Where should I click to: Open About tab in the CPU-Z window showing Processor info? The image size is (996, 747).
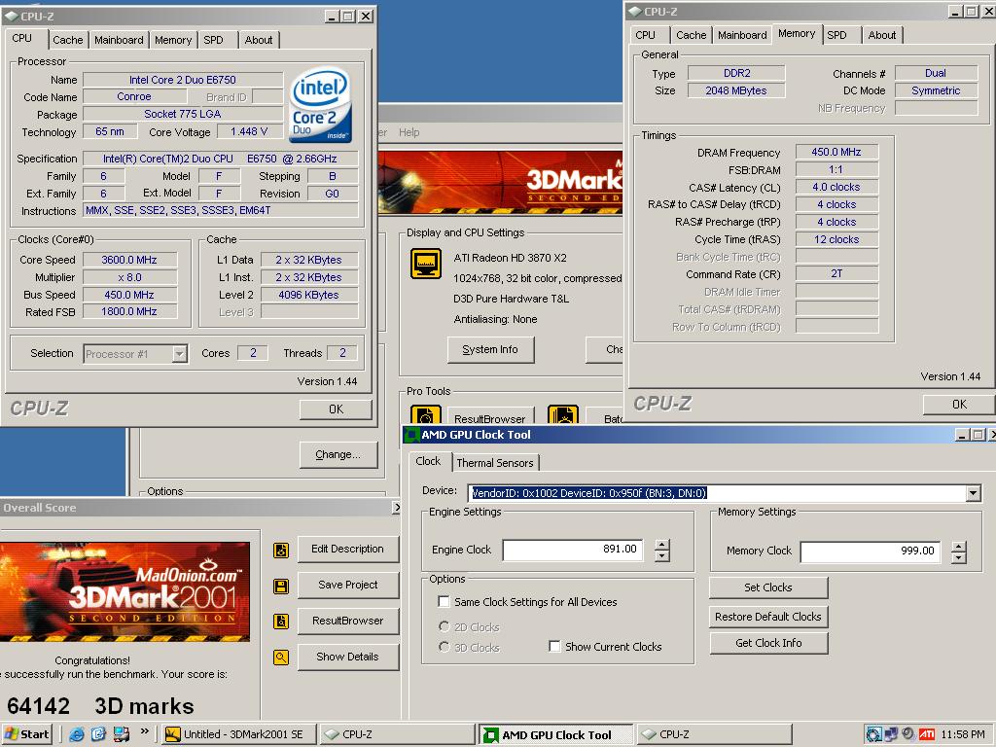[x=259, y=40]
